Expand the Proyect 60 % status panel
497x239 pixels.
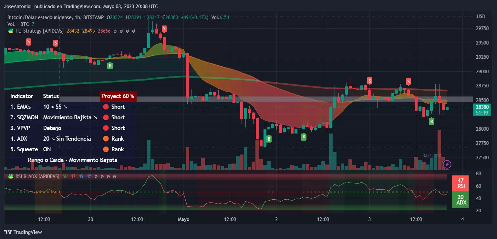tap(118, 96)
